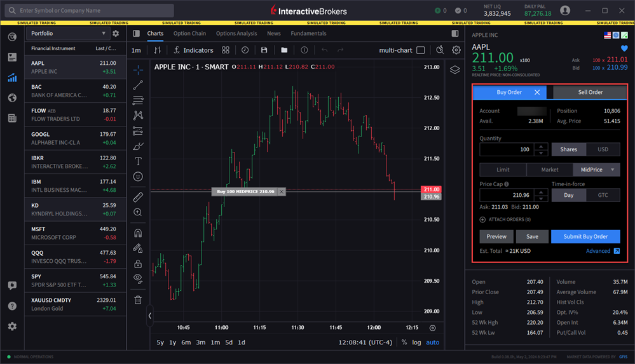Open watchlist settings gear
Screen dimensions: 635x364
pyautogui.click(x=116, y=34)
